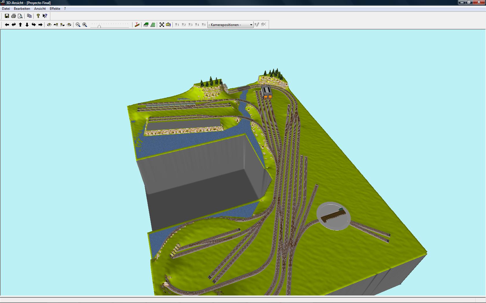486x303 pixels.
Task: Open the Help question mark icon
Action: point(38,16)
